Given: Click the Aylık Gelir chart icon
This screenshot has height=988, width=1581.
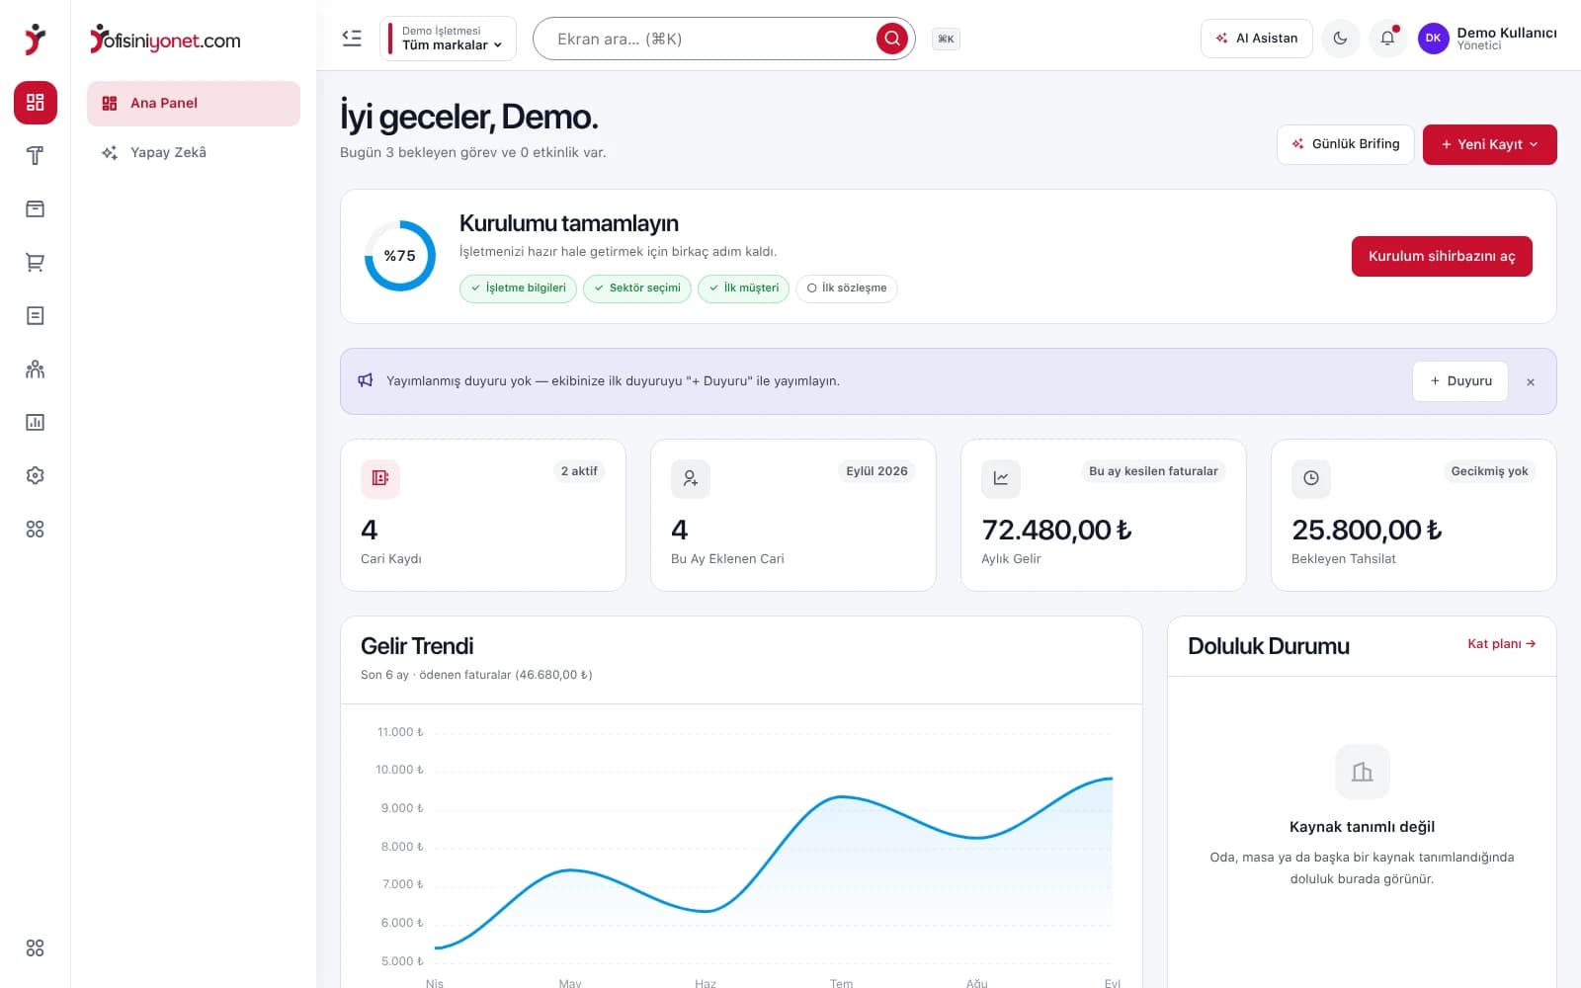Looking at the screenshot, I should coord(1001,478).
